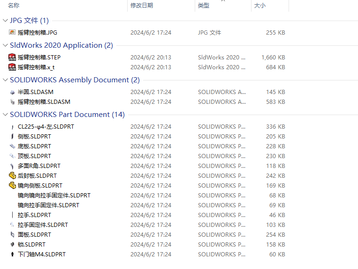
Task: Click the 118 KB size value
Action: tap(275, 166)
